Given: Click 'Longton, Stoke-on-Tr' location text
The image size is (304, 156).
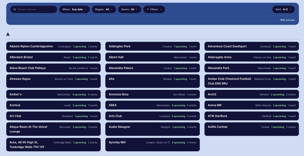Looking at the screenshot, I should [x=158, y=143].
